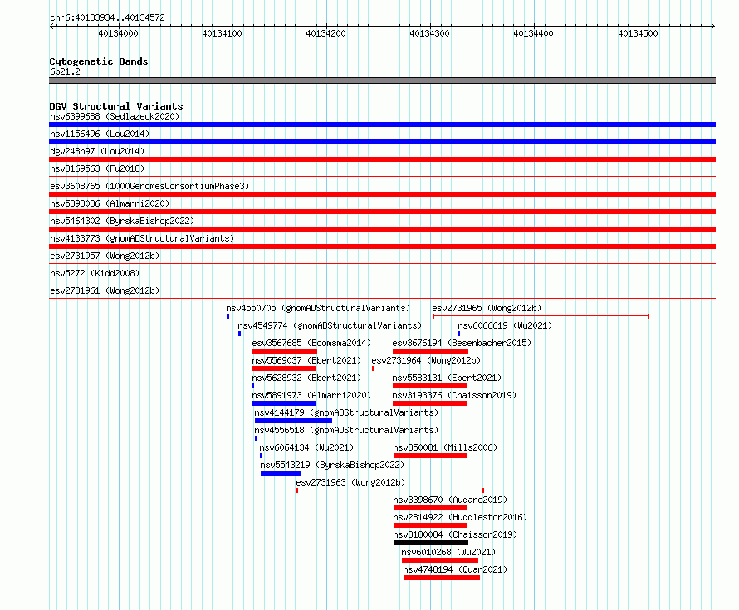Click the Cytogenetic Bands track title
Screen dimensions: 739x610
[x=99, y=61]
